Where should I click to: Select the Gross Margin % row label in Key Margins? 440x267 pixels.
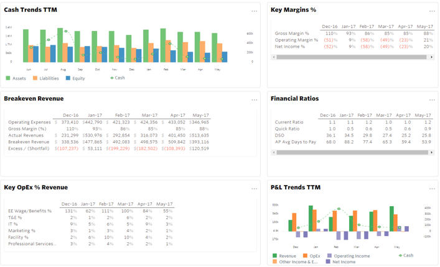coord(292,34)
